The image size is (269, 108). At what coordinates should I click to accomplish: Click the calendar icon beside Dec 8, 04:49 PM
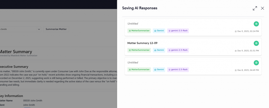click(x=236, y=70)
